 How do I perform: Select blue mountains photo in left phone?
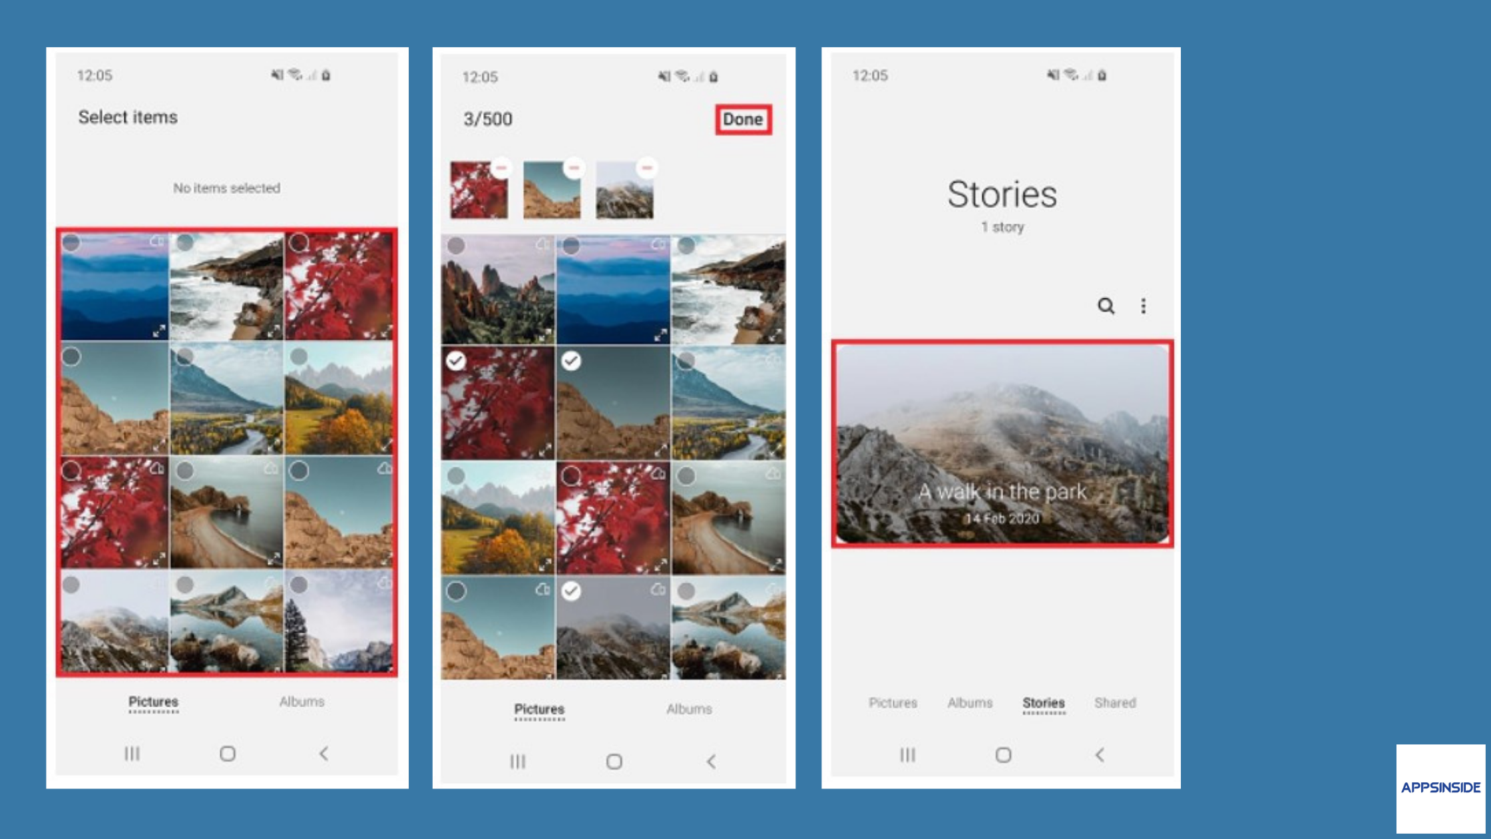click(x=72, y=243)
